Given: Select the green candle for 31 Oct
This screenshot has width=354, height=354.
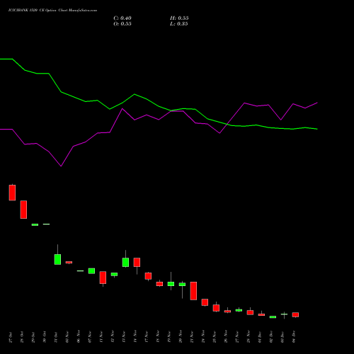Looking at the screenshot, I should 57,259.
